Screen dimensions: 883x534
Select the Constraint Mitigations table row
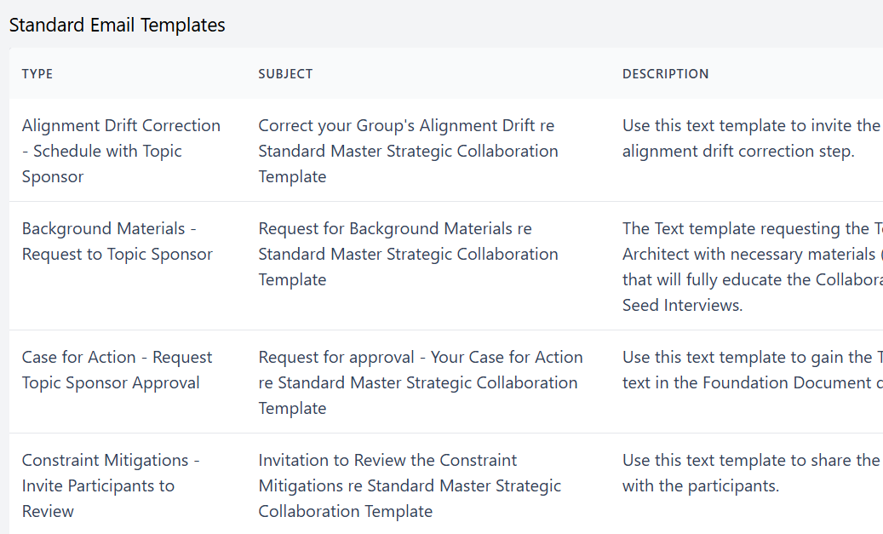[x=446, y=484]
